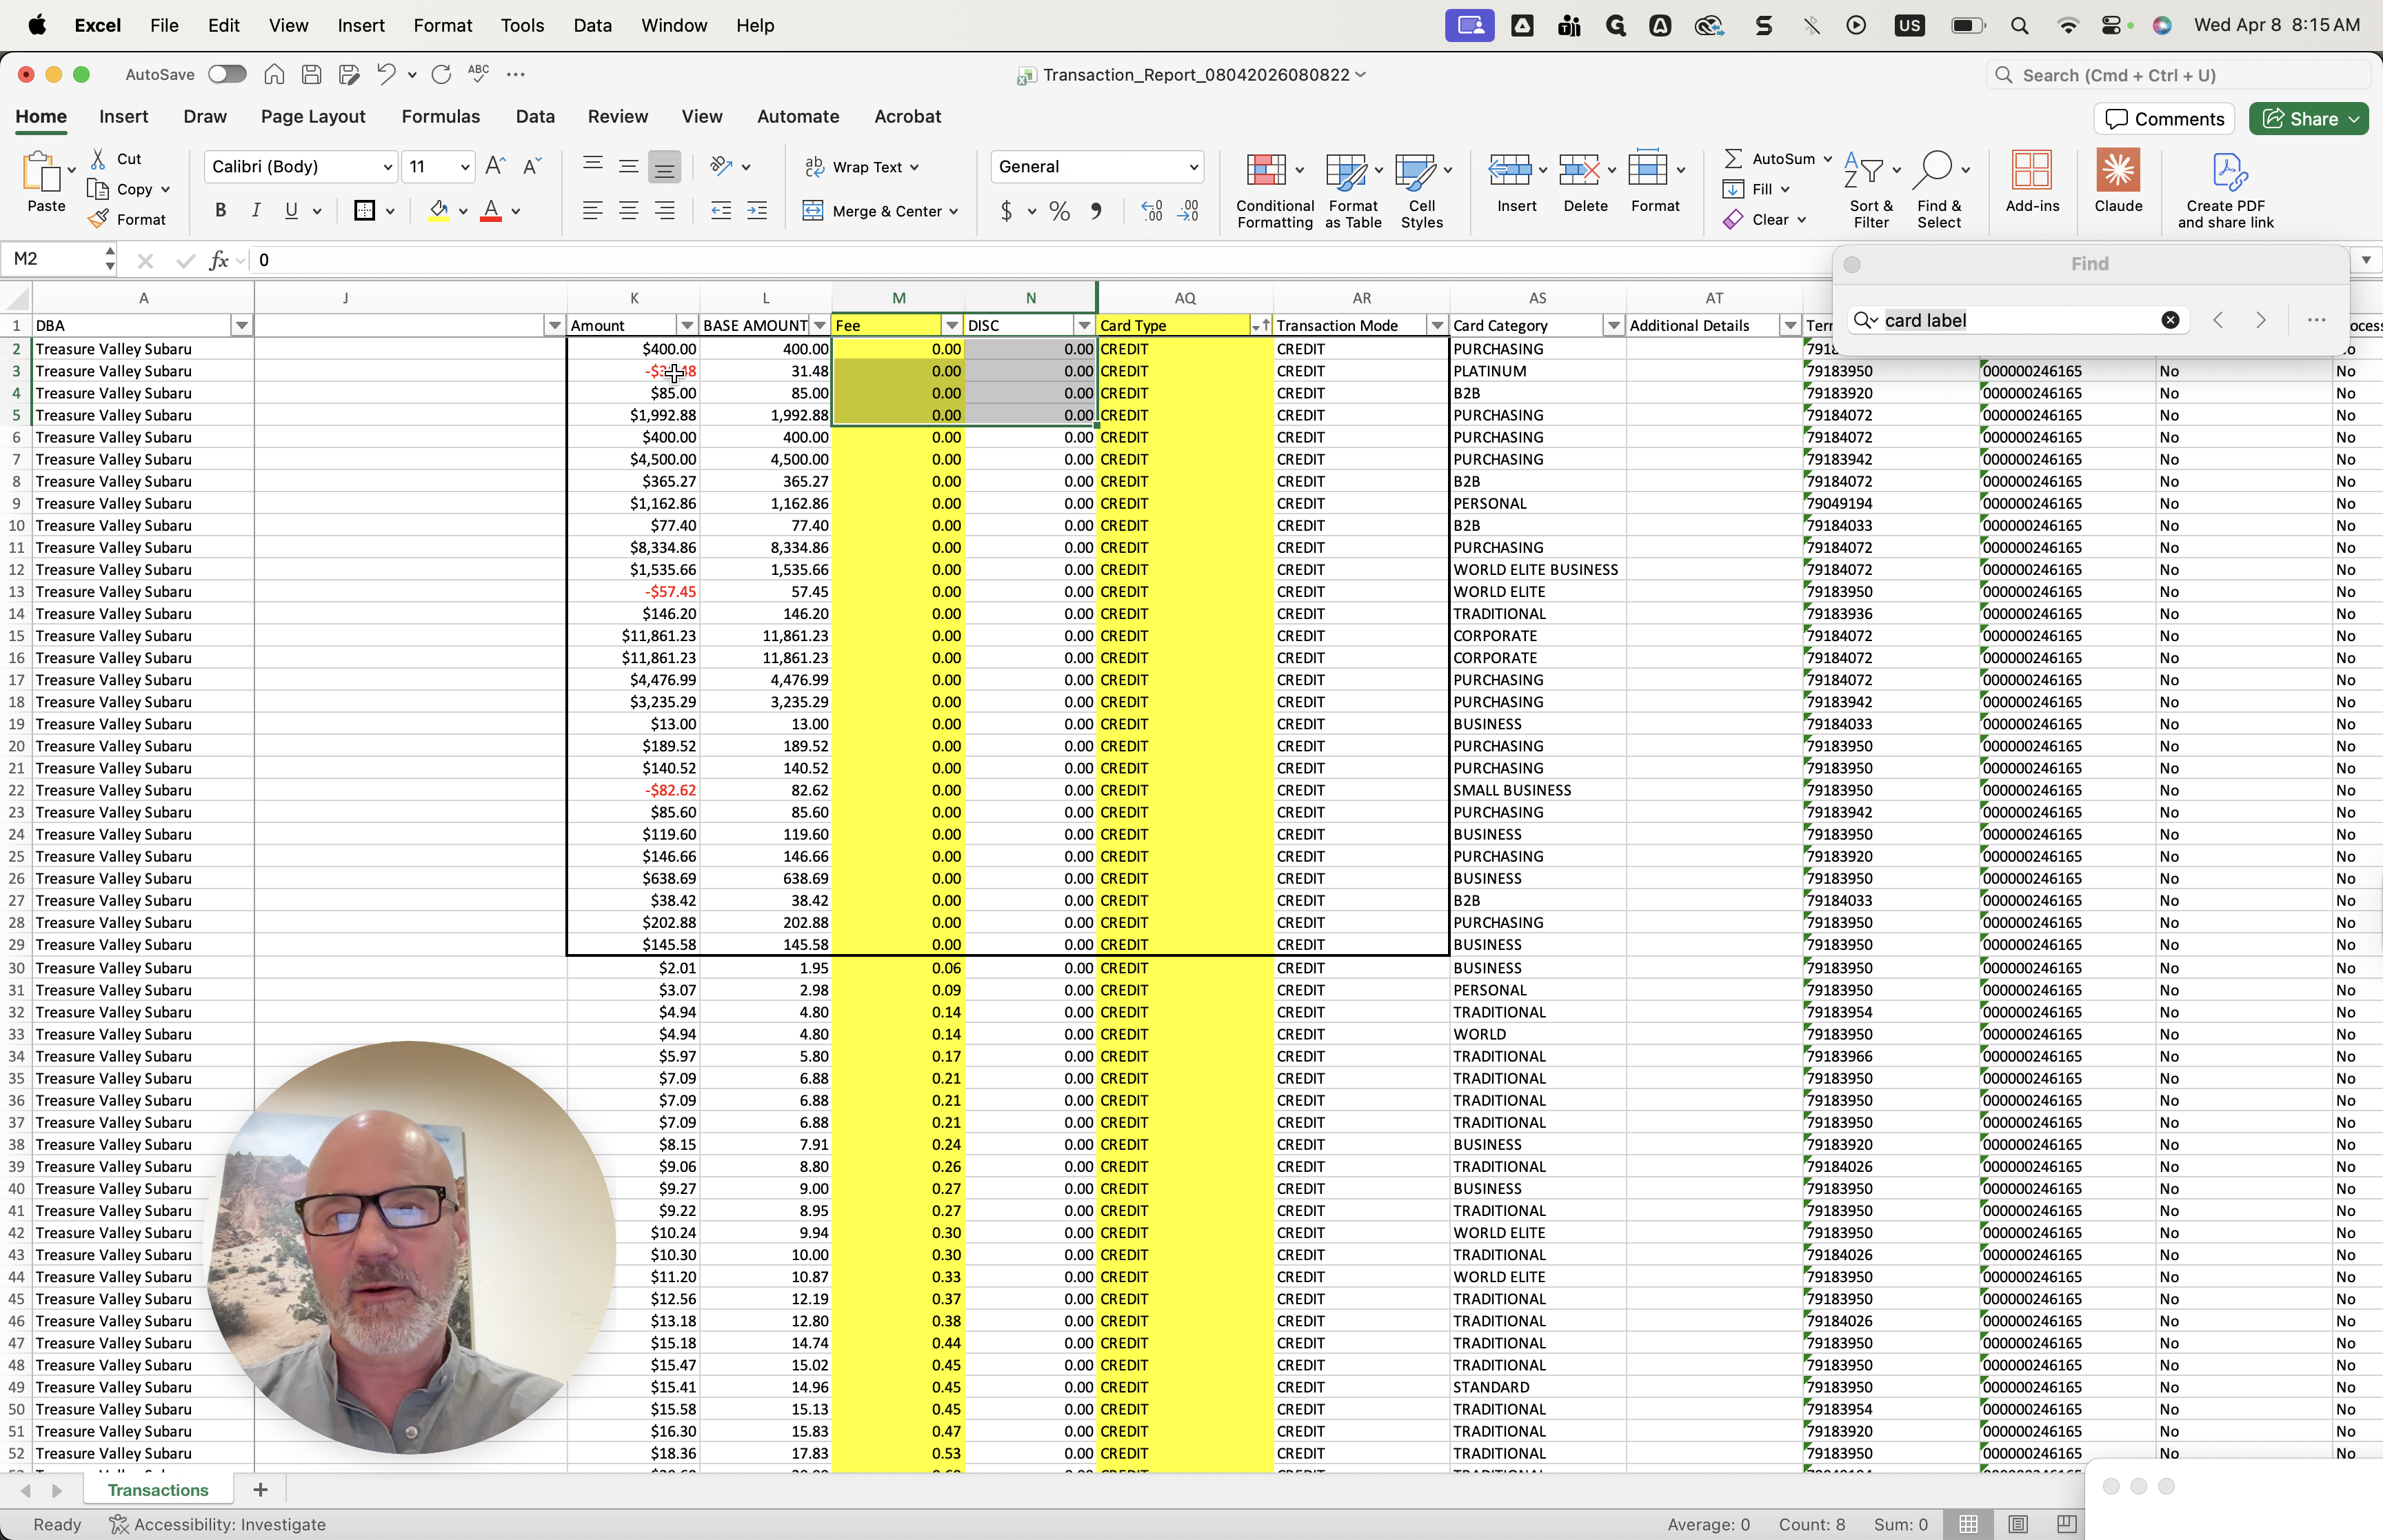2383x1540 pixels.
Task: Open the Amount column filter dropdown
Action: 686,326
